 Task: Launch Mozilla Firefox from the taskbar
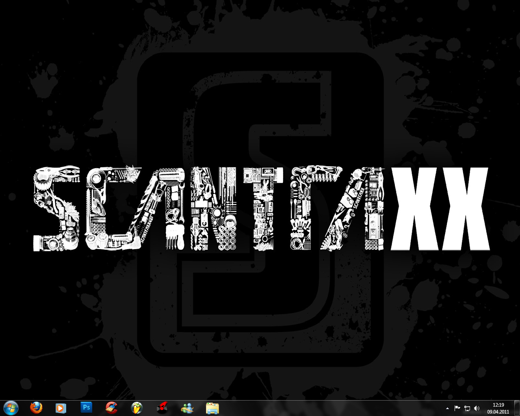tap(36, 407)
